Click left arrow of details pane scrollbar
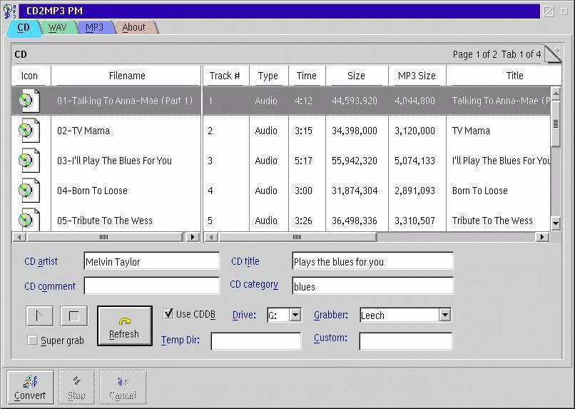The height and width of the screenshot is (409, 575). tap(211, 237)
